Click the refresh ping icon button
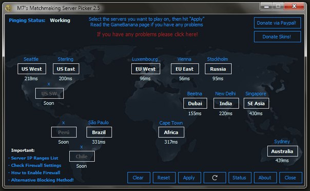Viewport: 310px width, 191px height. [215, 178]
